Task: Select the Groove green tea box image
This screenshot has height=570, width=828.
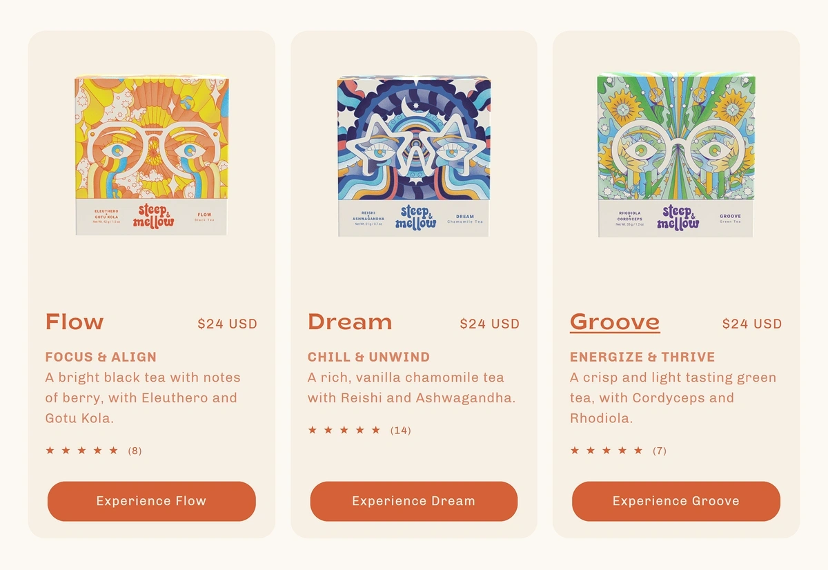Action: [676, 155]
